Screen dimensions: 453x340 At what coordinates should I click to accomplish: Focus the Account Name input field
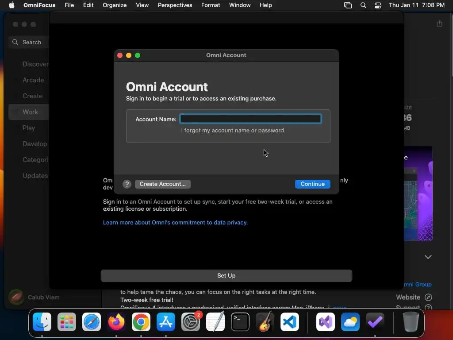pos(250,119)
